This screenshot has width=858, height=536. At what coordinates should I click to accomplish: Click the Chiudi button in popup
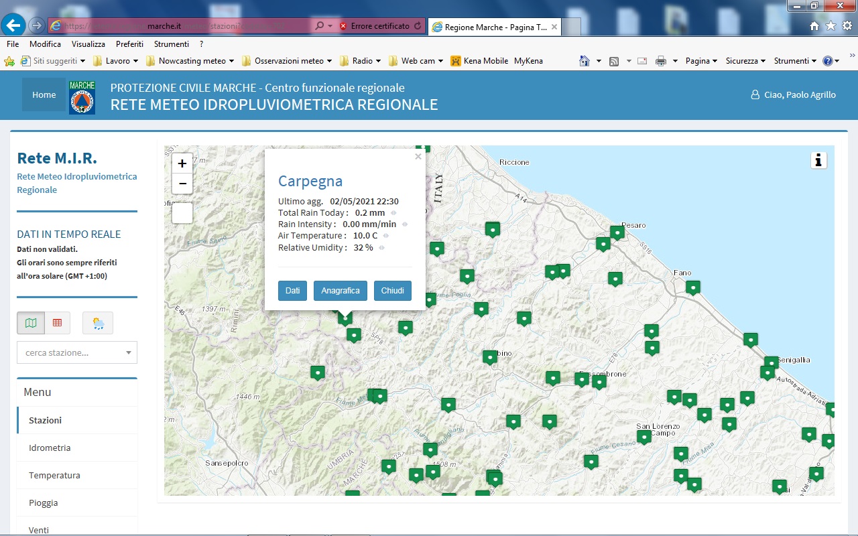coord(393,291)
